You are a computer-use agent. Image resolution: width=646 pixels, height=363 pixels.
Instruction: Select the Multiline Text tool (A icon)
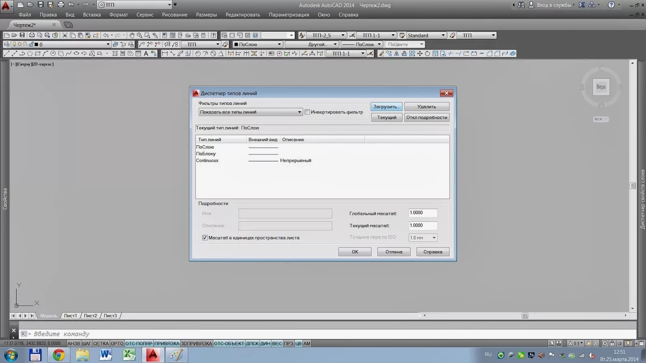point(146,54)
